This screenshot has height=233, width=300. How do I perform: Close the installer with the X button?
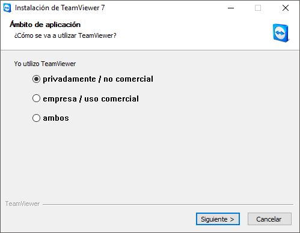pos(286,8)
